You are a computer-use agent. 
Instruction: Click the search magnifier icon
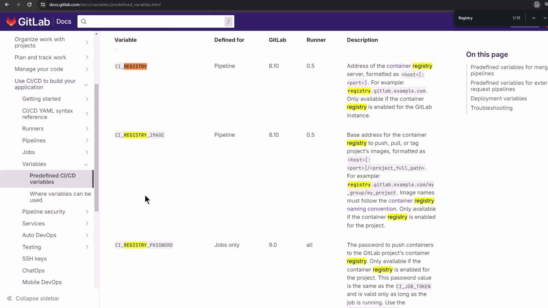[84, 21]
